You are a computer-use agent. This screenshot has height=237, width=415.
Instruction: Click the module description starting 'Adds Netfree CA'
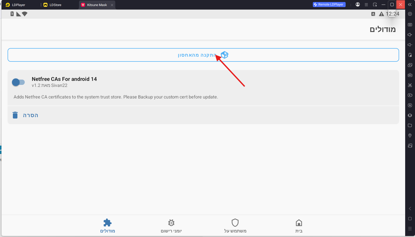click(x=116, y=97)
